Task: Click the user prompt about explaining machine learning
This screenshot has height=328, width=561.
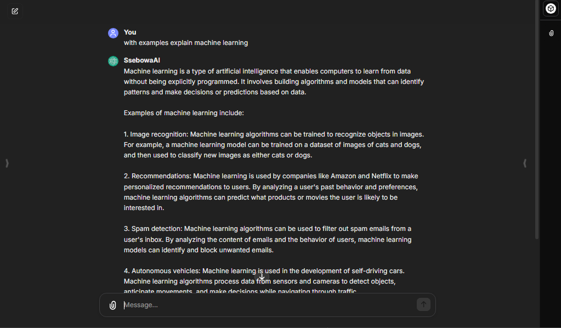Action: pos(185,43)
